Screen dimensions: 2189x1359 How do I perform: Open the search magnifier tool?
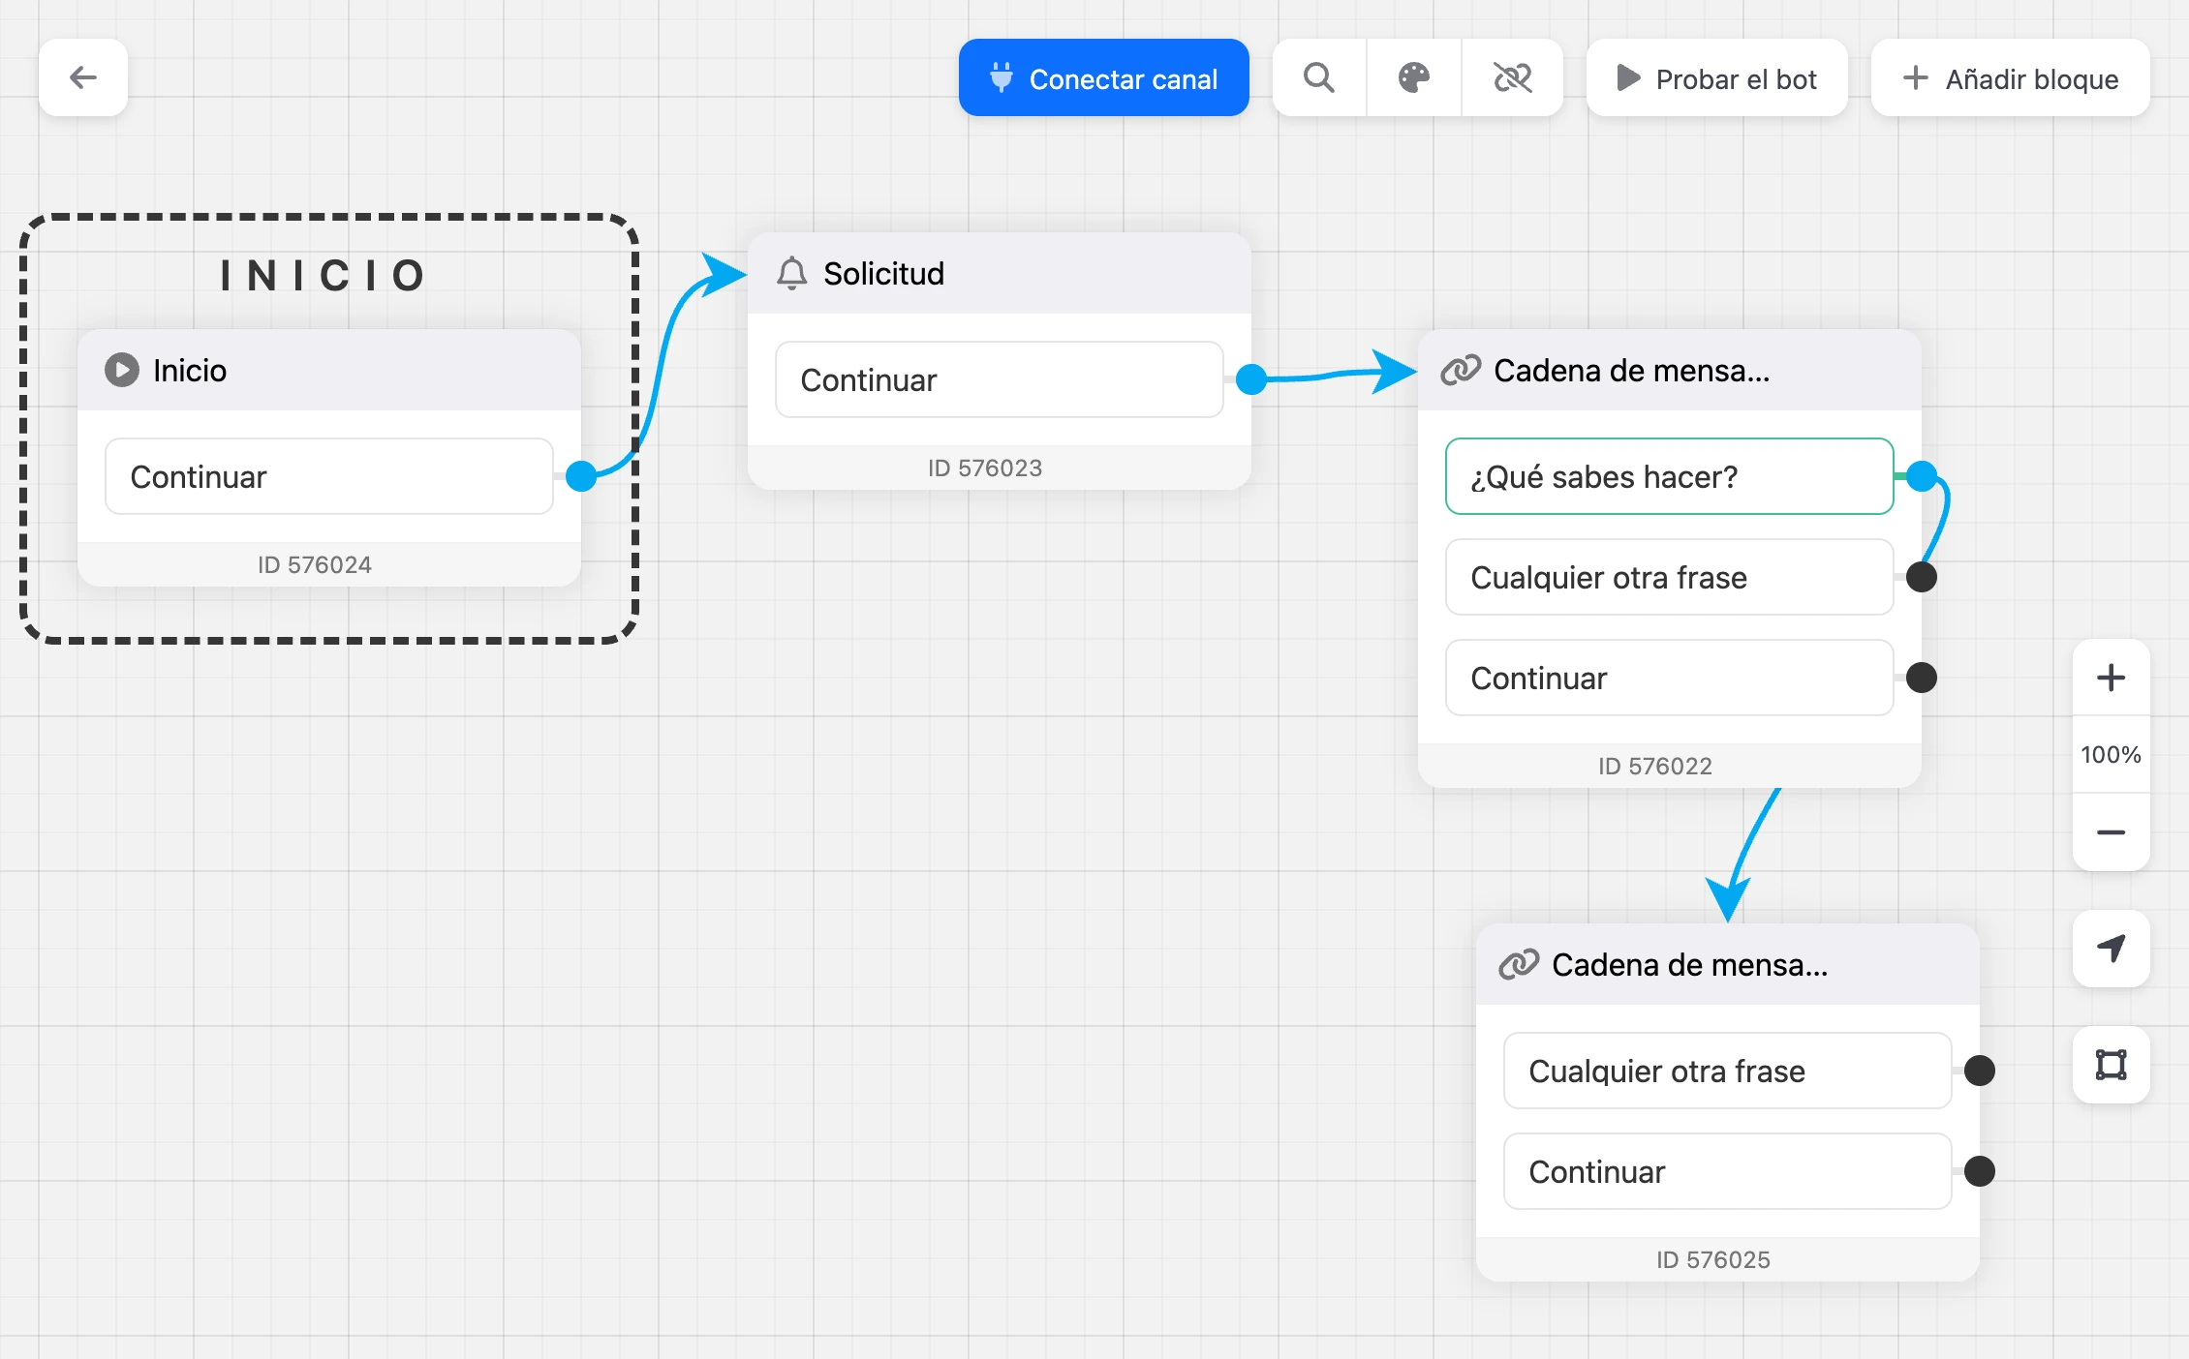[1319, 77]
